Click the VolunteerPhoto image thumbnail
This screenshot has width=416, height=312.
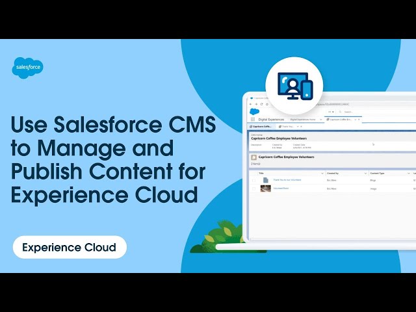266,188
